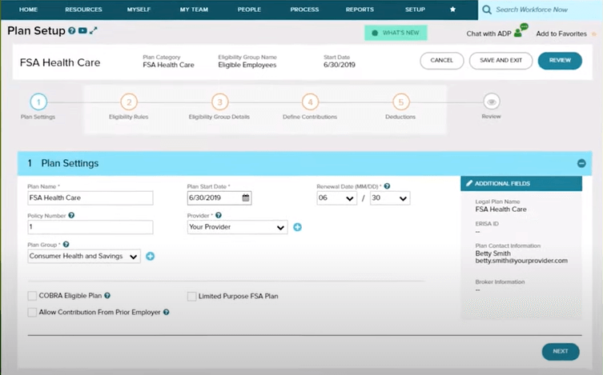This screenshot has height=375, width=603.
Task: Open the Provider dropdown
Action: 236,227
